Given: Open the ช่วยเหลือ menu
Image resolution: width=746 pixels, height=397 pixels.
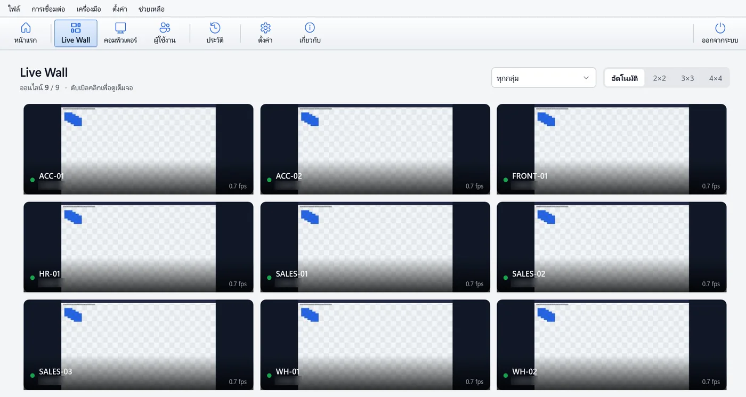Looking at the screenshot, I should (x=151, y=9).
